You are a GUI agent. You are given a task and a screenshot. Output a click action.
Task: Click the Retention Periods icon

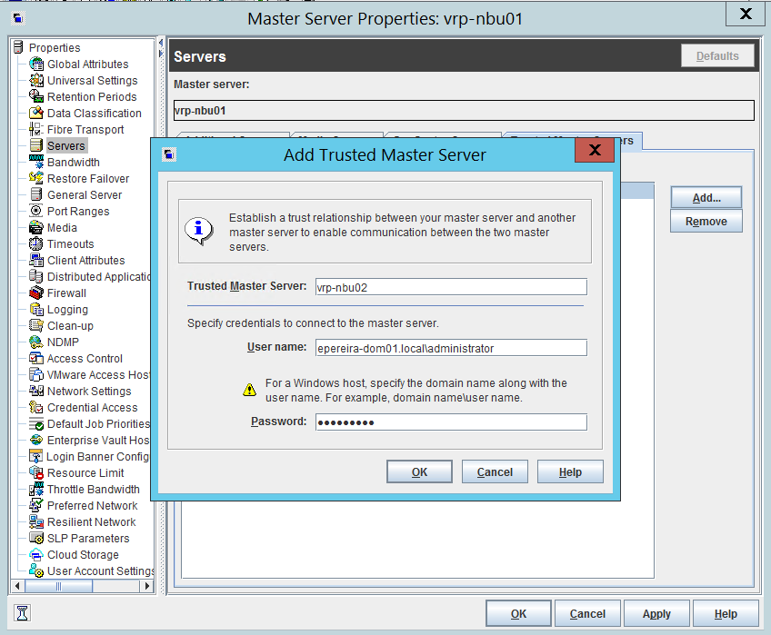[36, 96]
